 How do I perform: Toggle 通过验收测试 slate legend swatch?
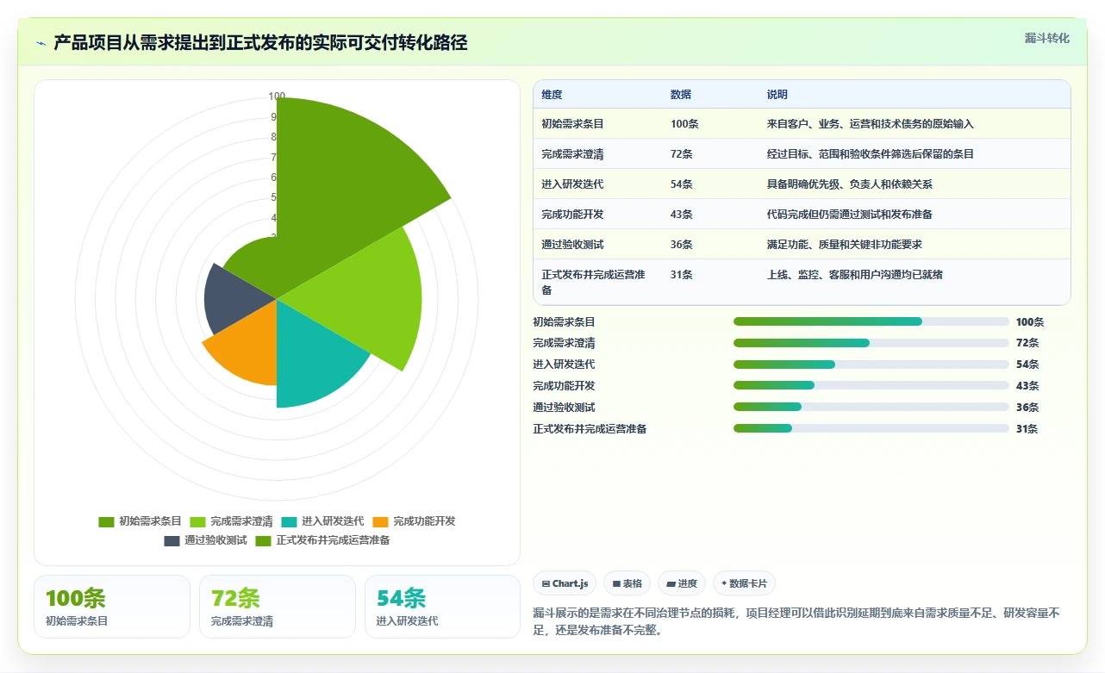point(172,541)
